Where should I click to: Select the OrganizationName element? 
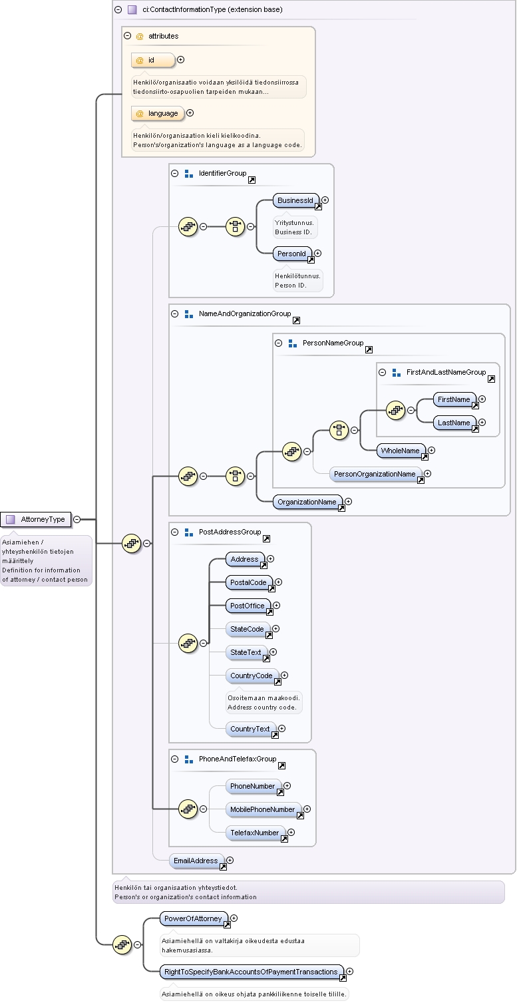click(x=307, y=502)
